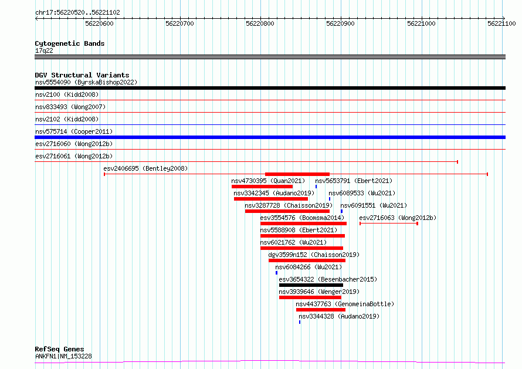
Task: Select nsv3939646 (Wenger2019) label
Action: pyautogui.click(x=319, y=292)
